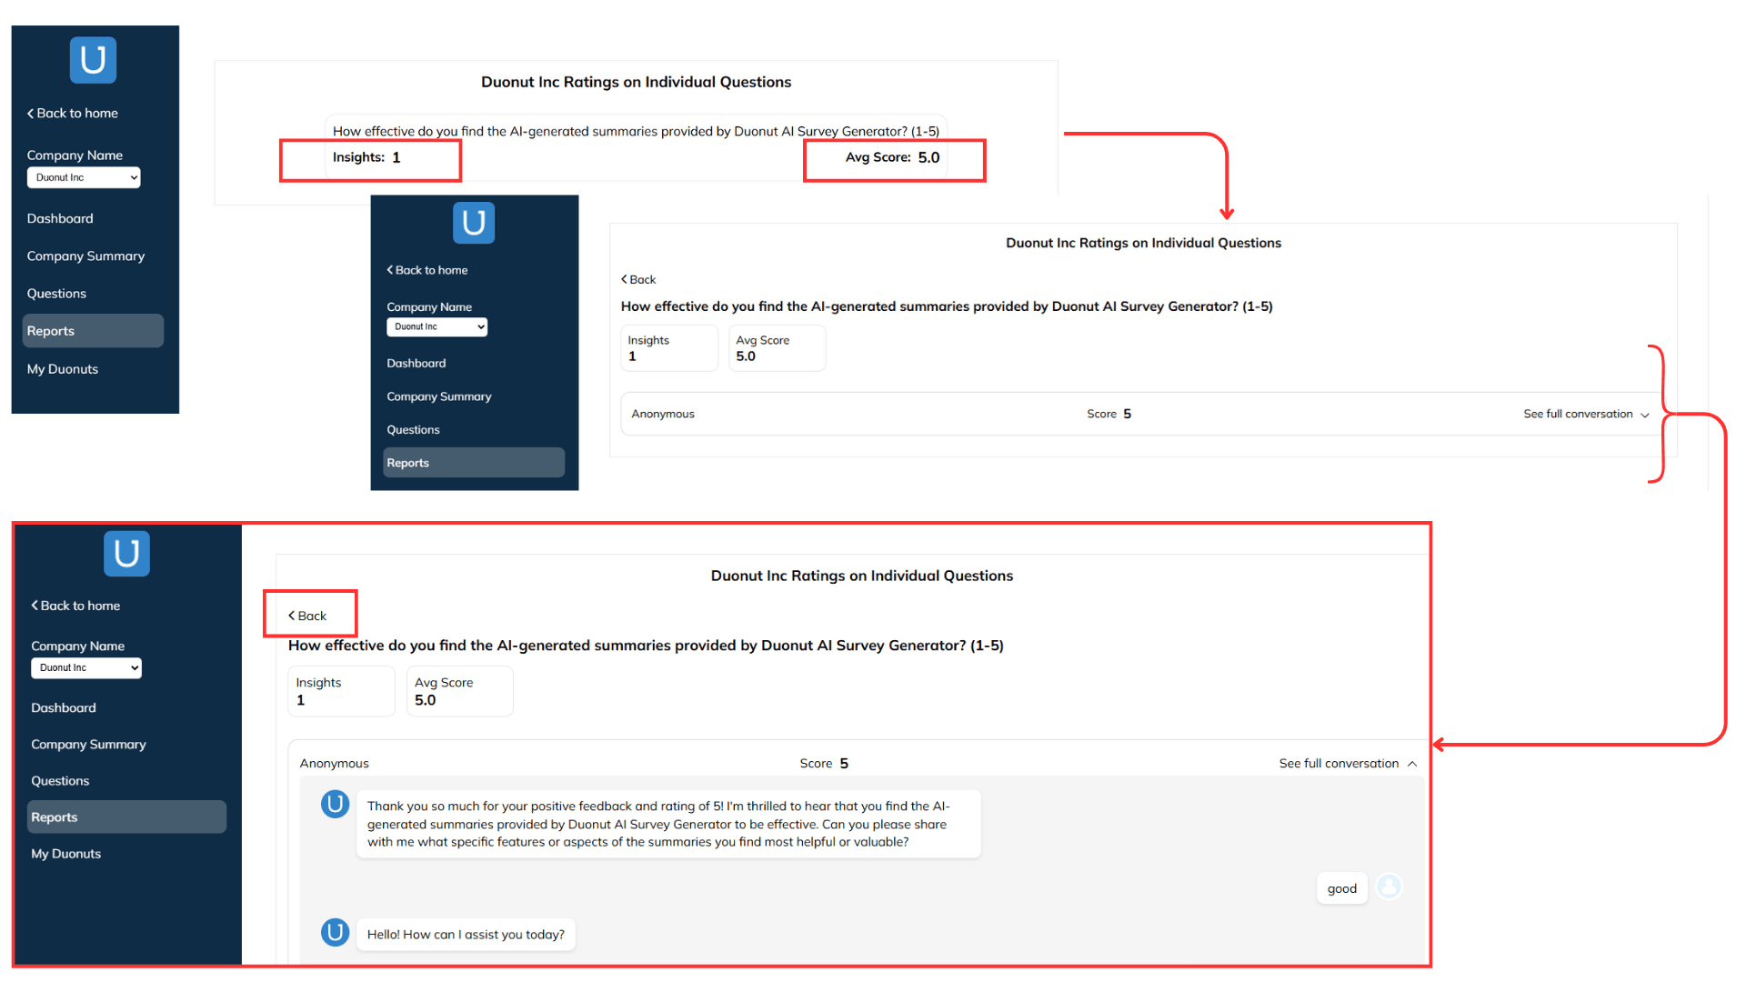Click the Duonut logo in bottom sidebar

tap(126, 553)
